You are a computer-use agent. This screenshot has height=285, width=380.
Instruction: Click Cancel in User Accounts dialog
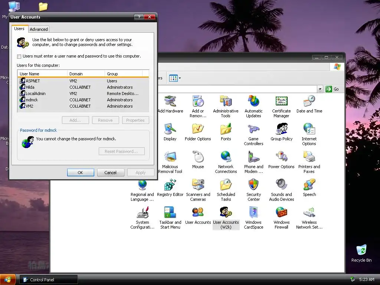tap(111, 173)
